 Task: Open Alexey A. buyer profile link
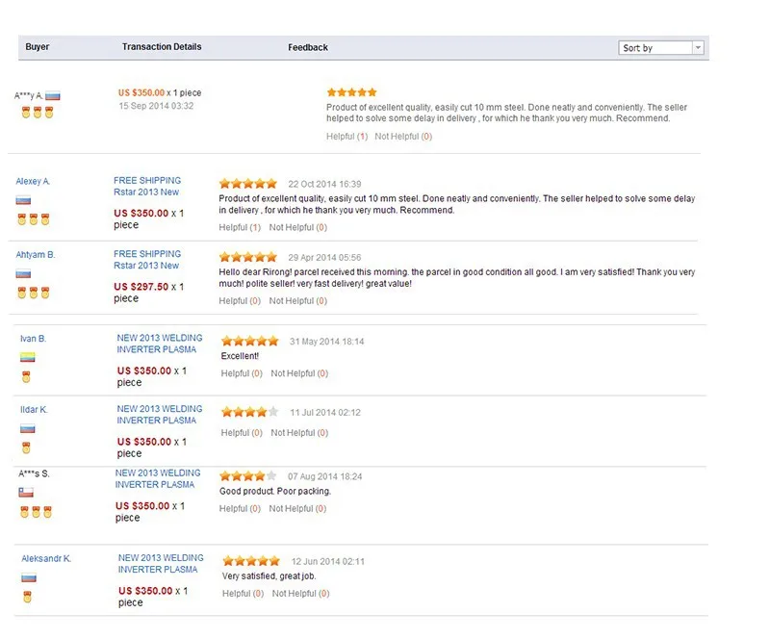[33, 181]
